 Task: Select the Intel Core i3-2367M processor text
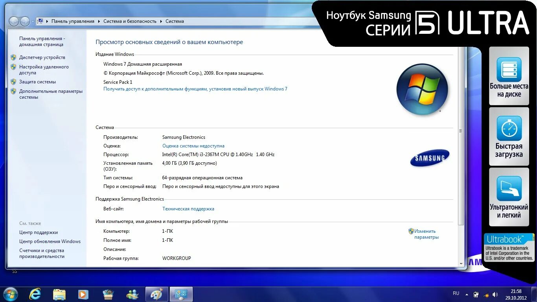click(218, 155)
